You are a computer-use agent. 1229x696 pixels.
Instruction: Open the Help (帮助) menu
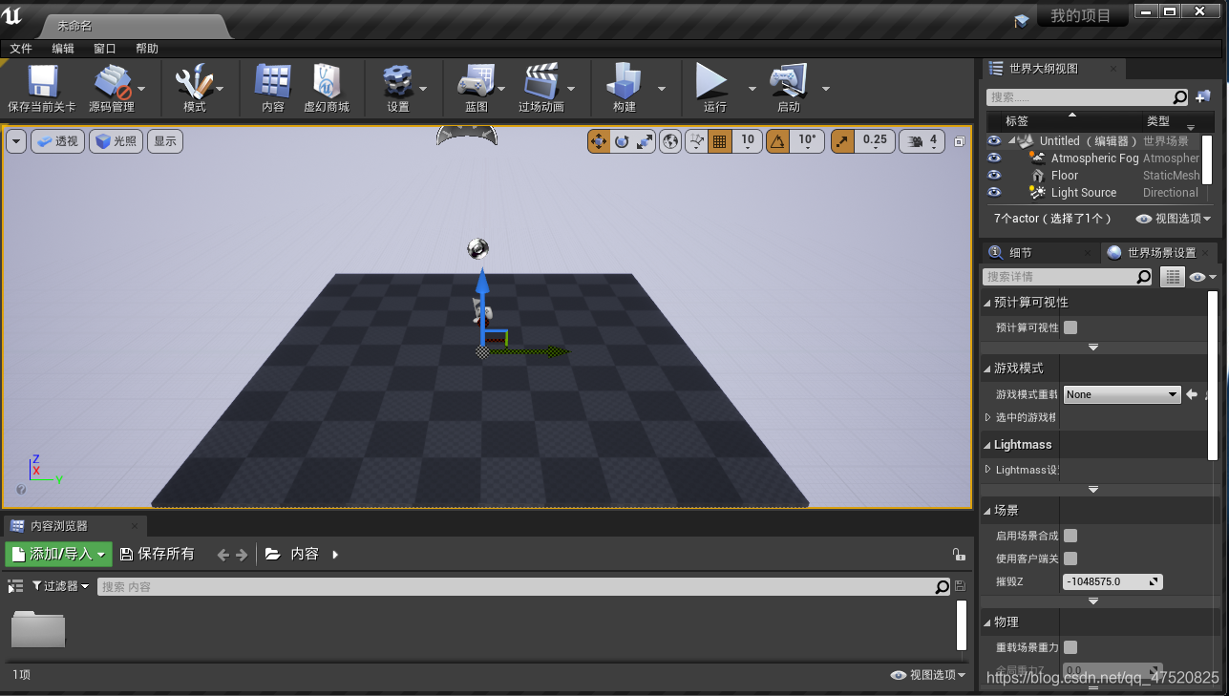147,48
